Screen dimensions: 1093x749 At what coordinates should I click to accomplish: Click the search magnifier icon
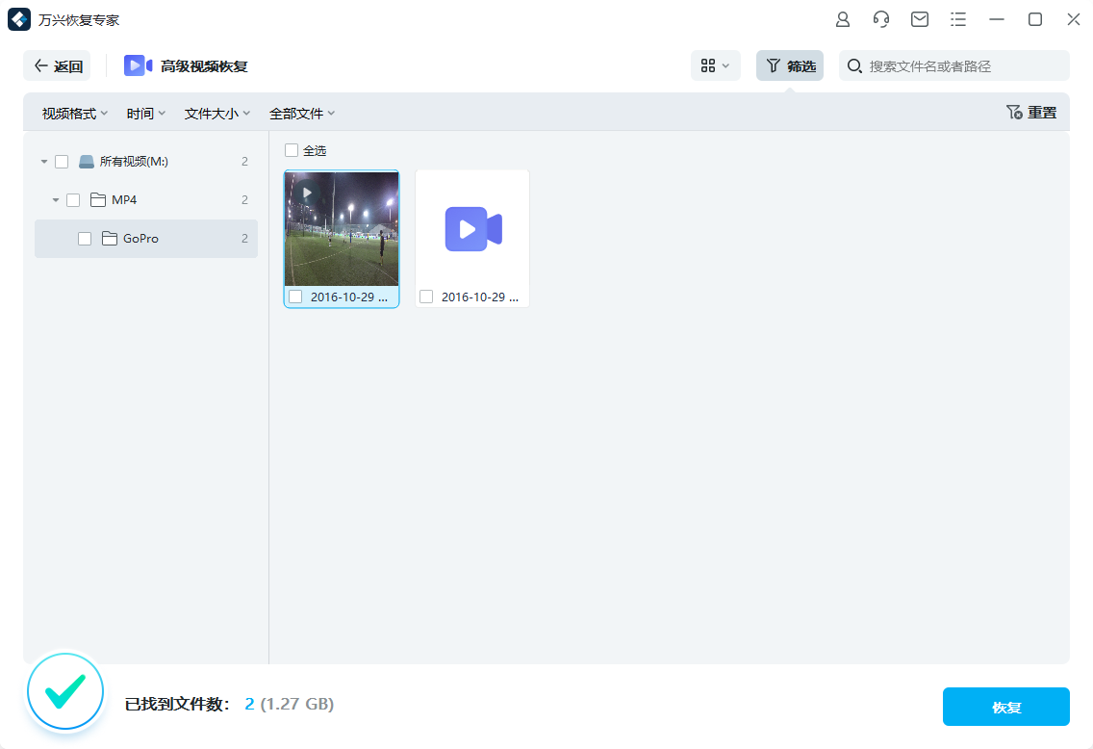click(854, 65)
